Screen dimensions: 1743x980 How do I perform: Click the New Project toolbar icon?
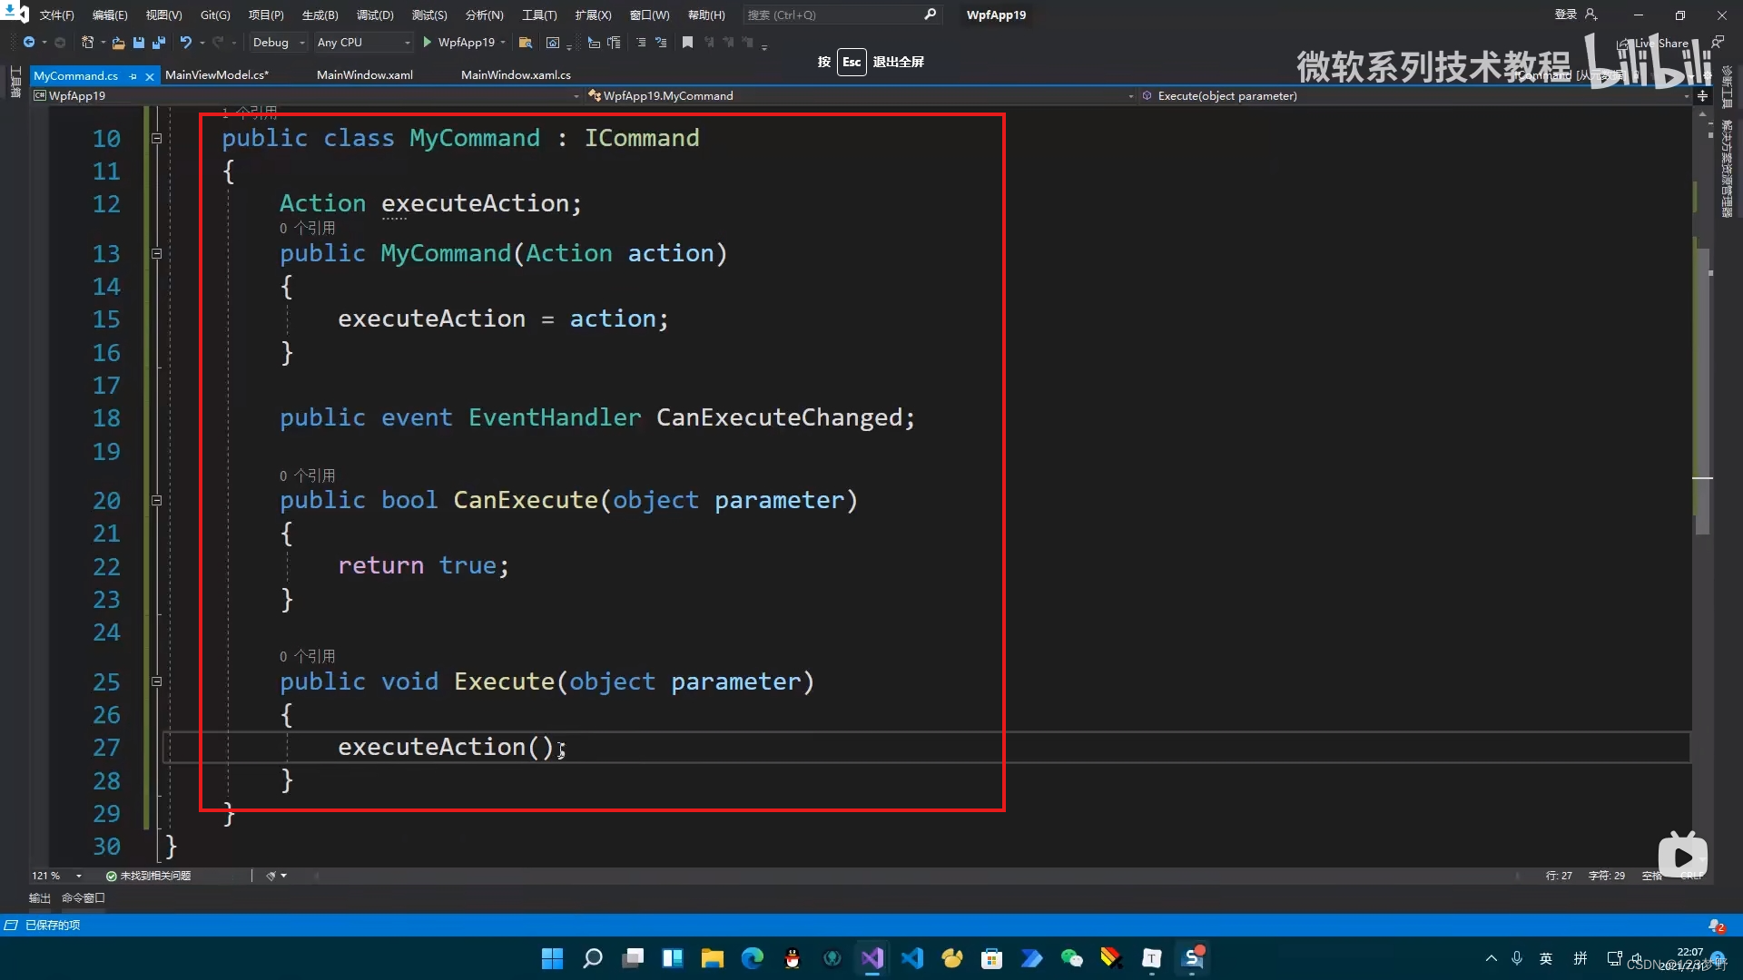87,43
